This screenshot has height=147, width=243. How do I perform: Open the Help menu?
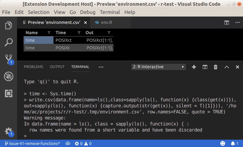tap(130, 12)
